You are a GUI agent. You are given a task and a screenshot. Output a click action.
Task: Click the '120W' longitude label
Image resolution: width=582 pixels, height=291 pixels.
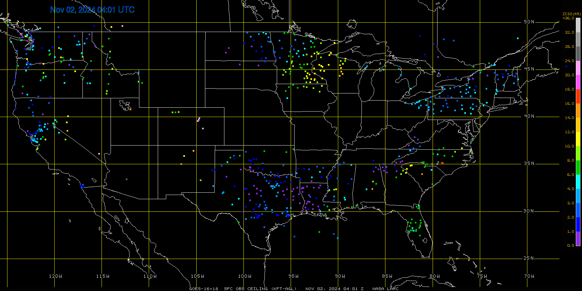click(56, 276)
